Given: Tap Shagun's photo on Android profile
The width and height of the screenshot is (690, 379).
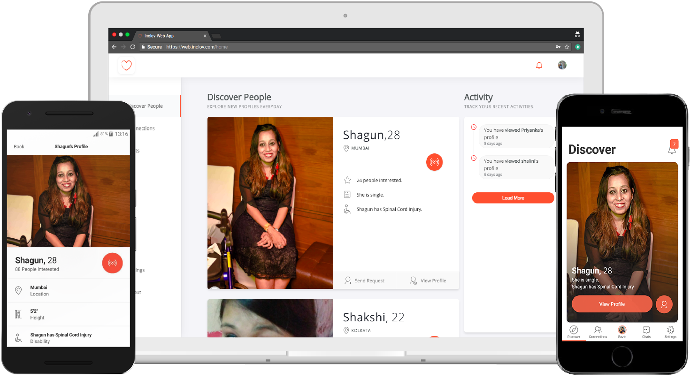Looking at the screenshot, I should (69, 201).
